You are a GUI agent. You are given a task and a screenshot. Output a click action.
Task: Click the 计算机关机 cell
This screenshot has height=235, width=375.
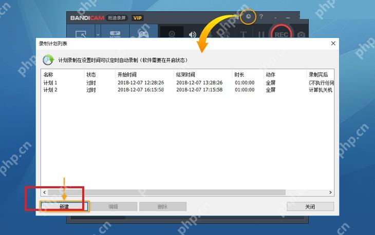[321, 90]
